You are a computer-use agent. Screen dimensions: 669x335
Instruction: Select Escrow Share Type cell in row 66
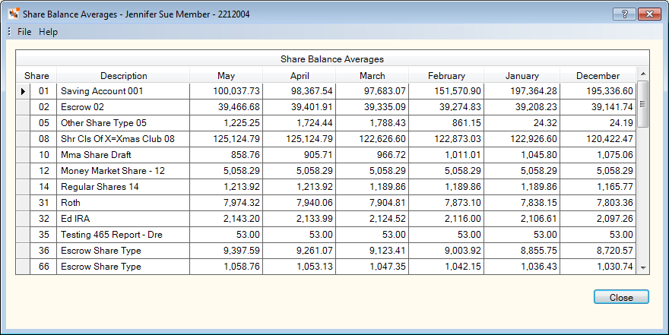[123, 267]
